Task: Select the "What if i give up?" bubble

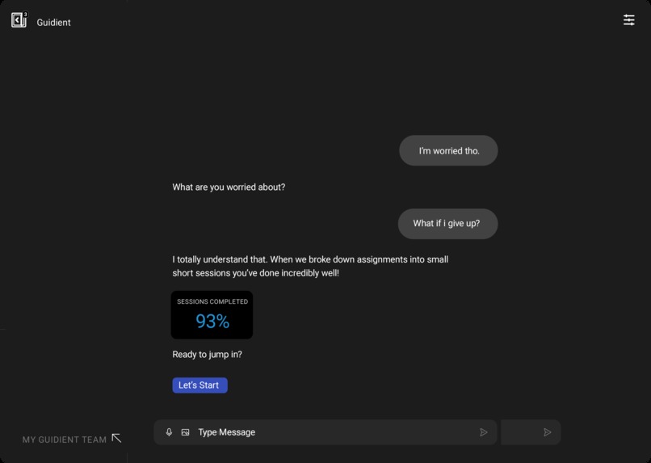Action: coord(447,223)
